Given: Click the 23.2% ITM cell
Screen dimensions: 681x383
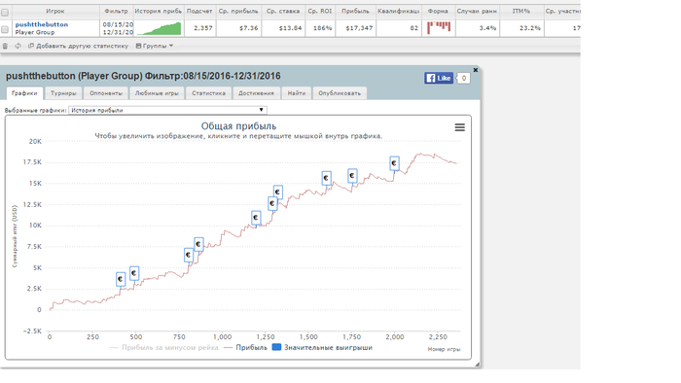Looking at the screenshot, I should pyautogui.click(x=531, y=28).
